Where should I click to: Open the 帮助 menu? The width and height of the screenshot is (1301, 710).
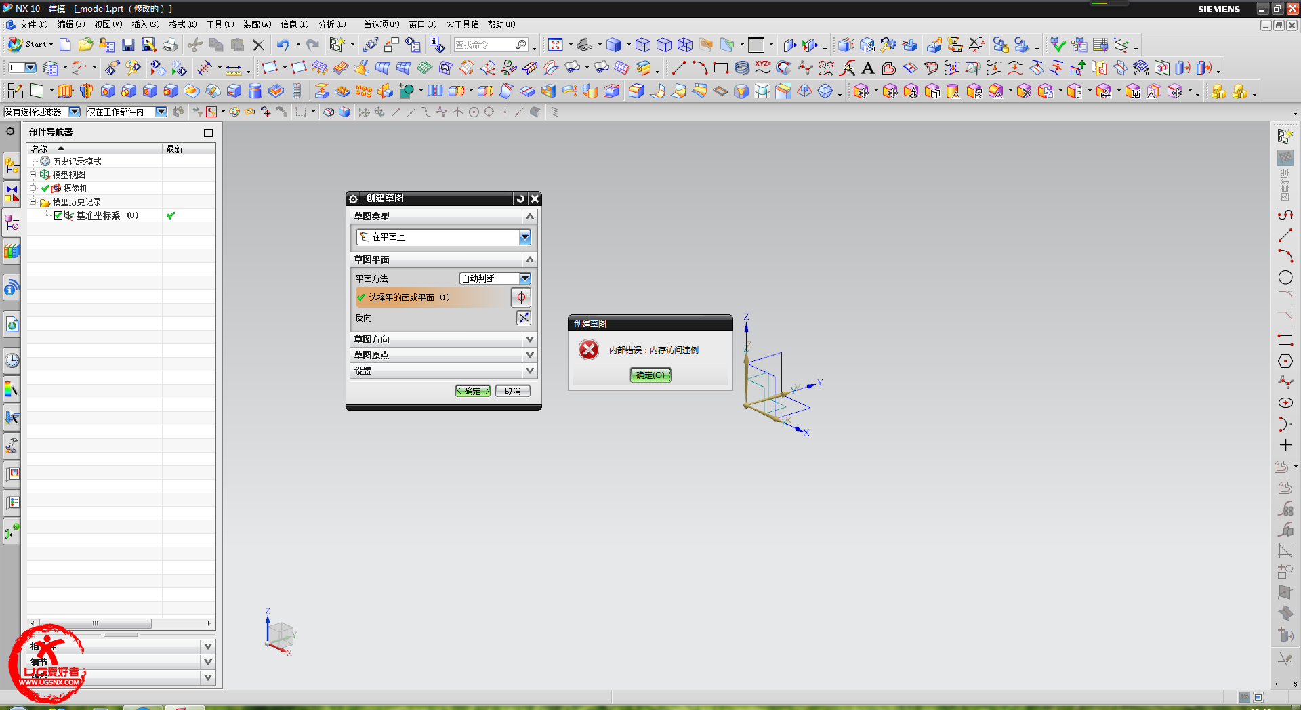(x=501, y=25)
